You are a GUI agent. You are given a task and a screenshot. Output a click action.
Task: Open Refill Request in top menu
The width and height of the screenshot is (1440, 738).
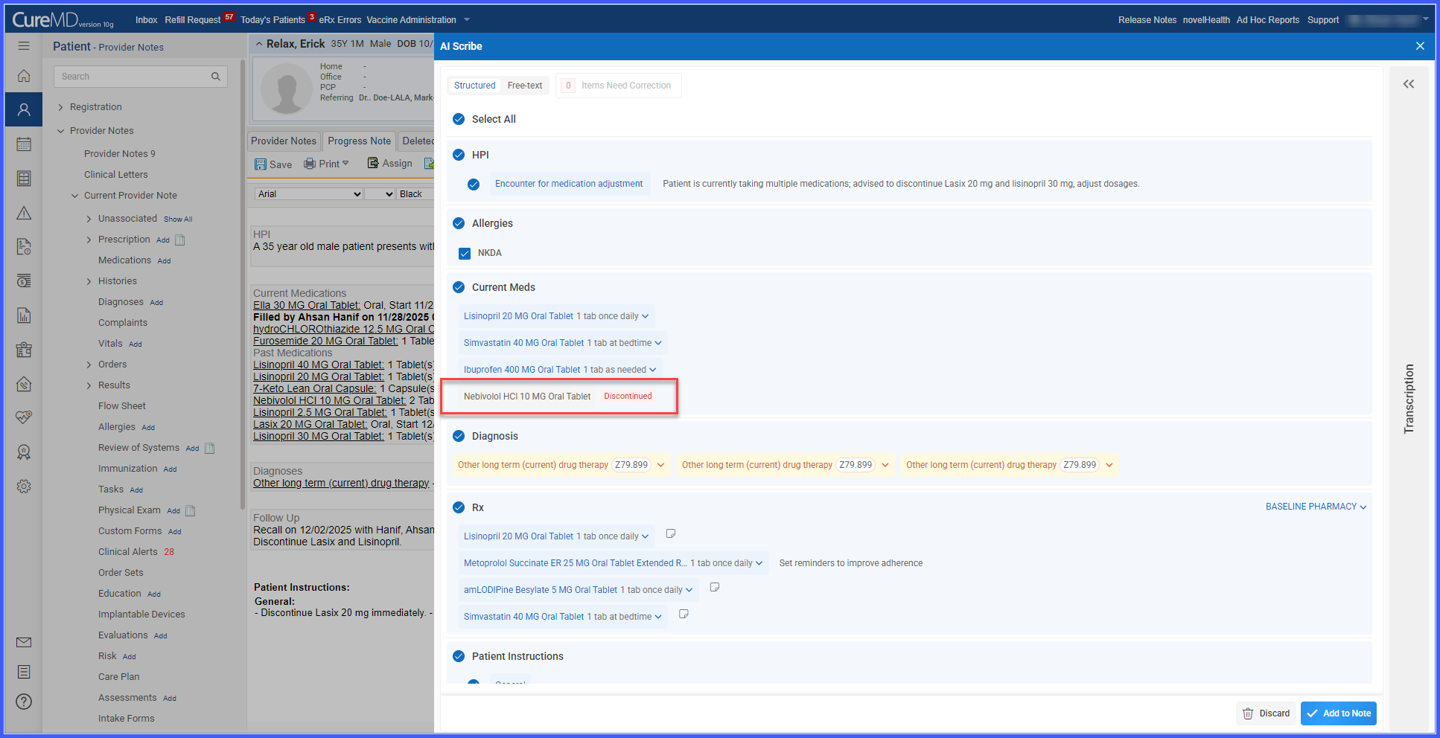pos(193,20)
